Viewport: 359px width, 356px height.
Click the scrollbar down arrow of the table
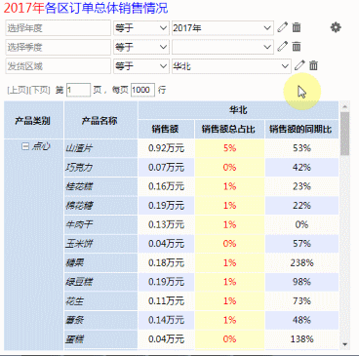tap(345, 344)
